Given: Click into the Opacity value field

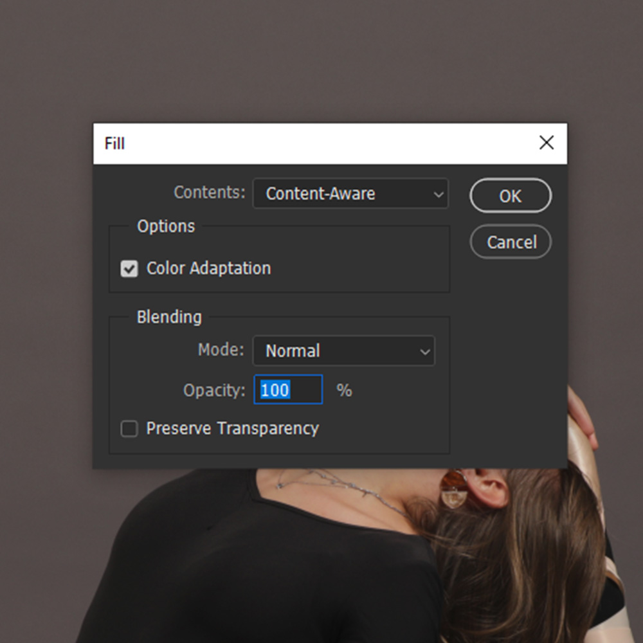Looking at the screenshot, I should 288,390.
